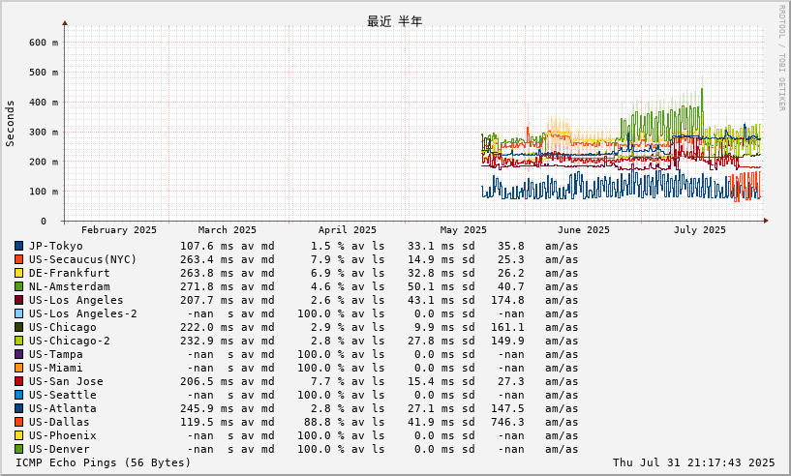Click the April 2025 x-axis label
Screen dimensions: 791x476
347,230
